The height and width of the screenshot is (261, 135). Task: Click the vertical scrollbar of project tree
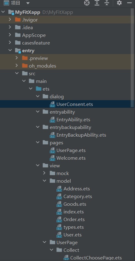(x=132, y=57)
